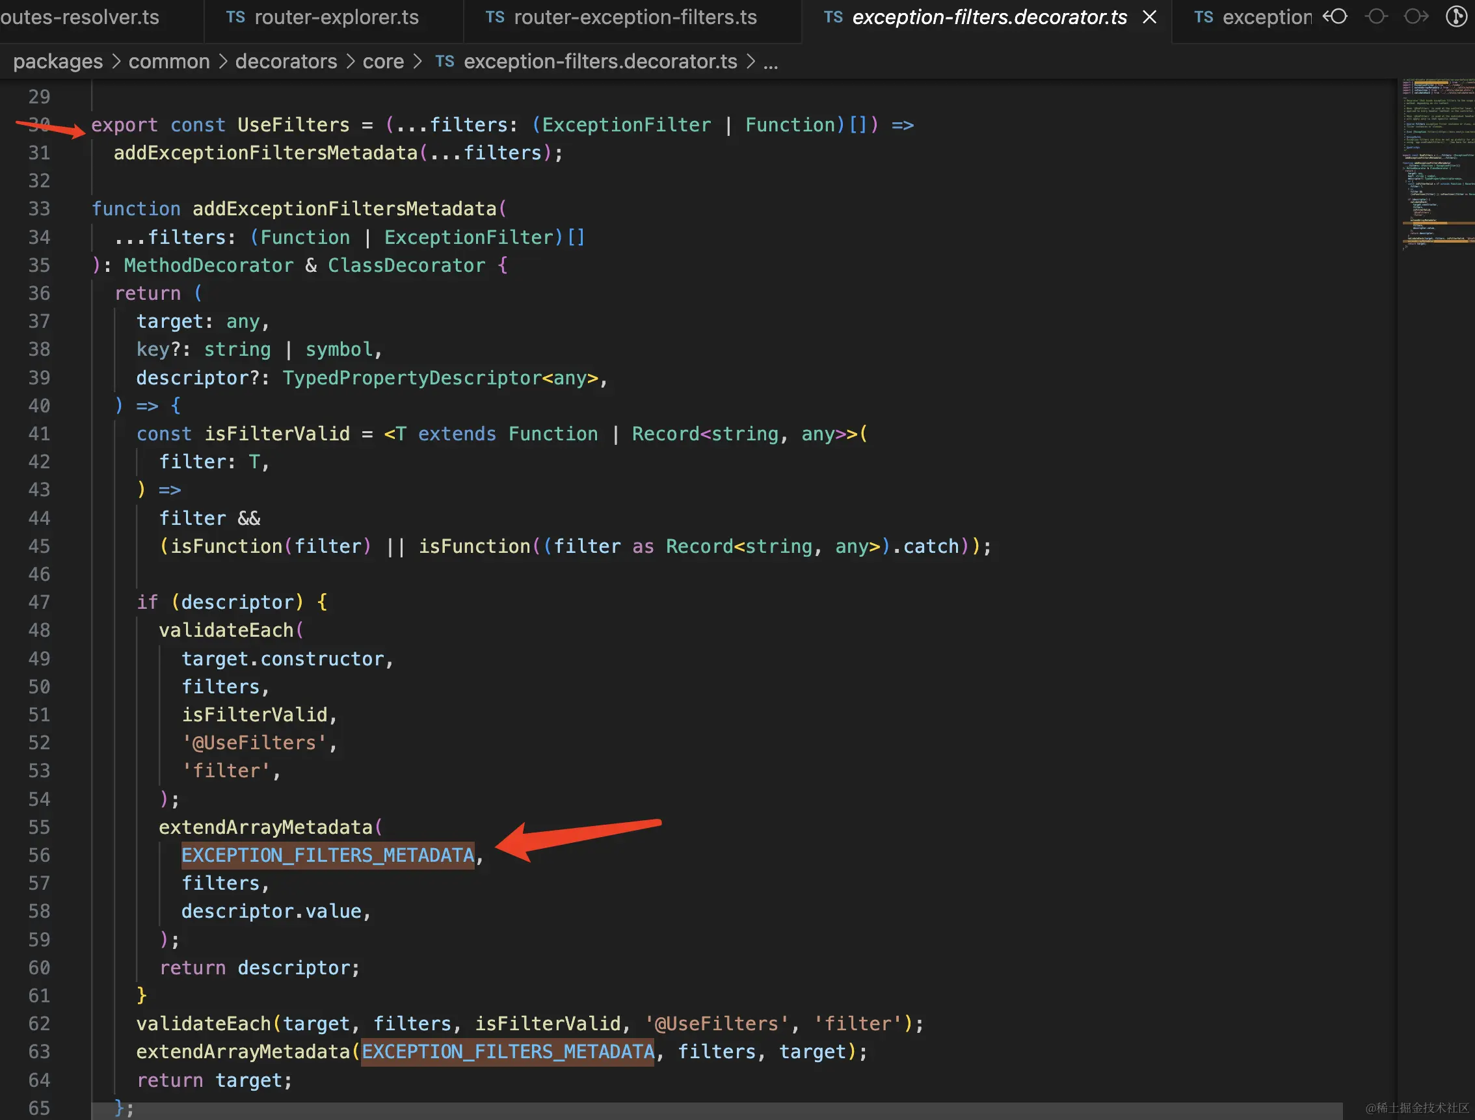
Task: Click the git branch circle icon in tab bar
Action: tap(1455, 17)
